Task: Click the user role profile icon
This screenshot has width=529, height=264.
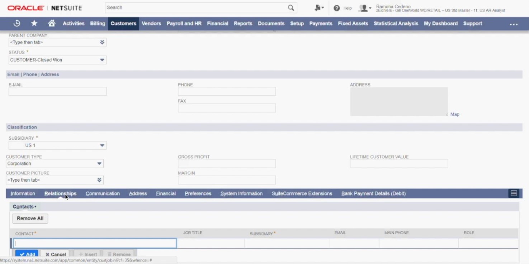Action: click(x=365, y=8)
